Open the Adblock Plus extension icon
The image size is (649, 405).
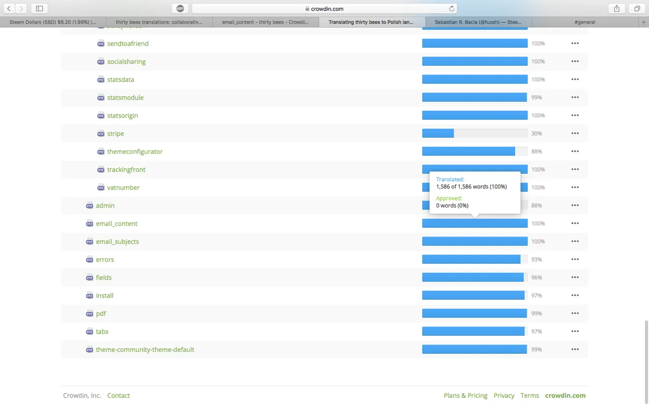[x=180, y=9]
